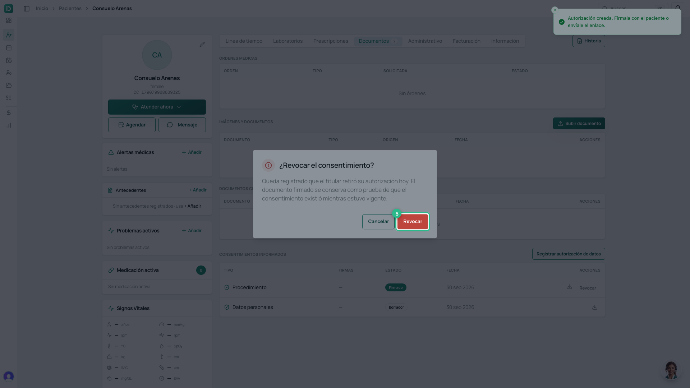Open the app logo home icon
The height and width of the screenshot is (388, 690).
(9, 8)
